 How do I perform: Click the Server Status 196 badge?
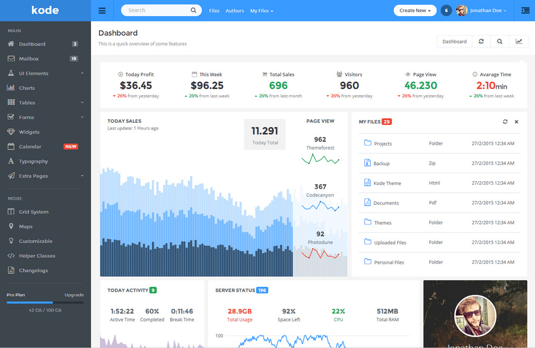(262, 290)
